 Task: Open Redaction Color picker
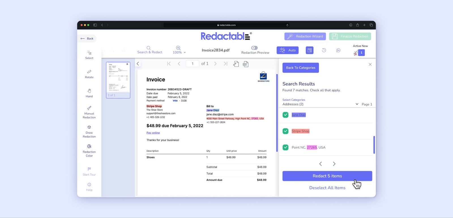tap(89, 151)
